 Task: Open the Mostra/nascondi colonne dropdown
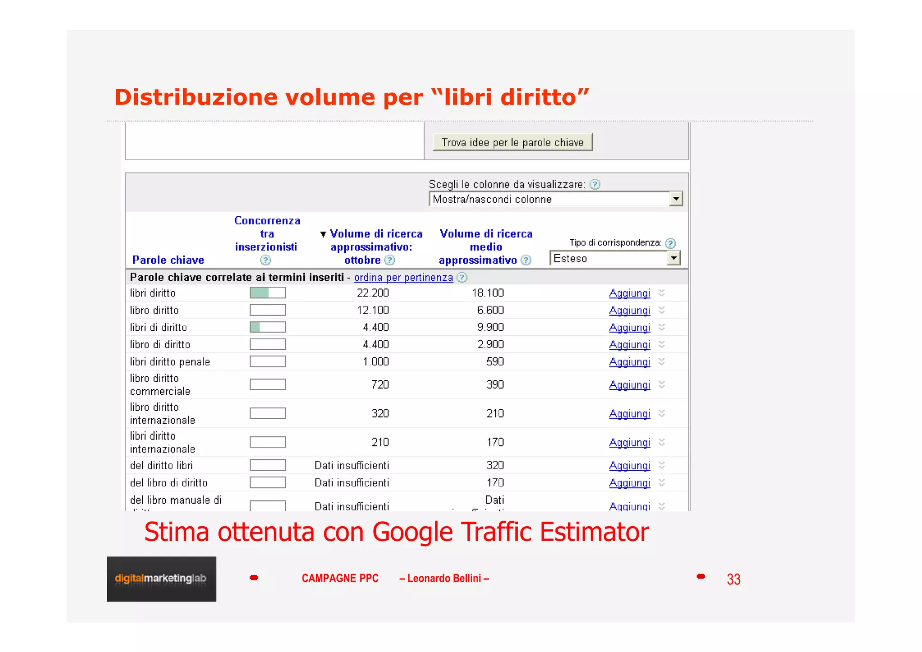pos(556,199)
